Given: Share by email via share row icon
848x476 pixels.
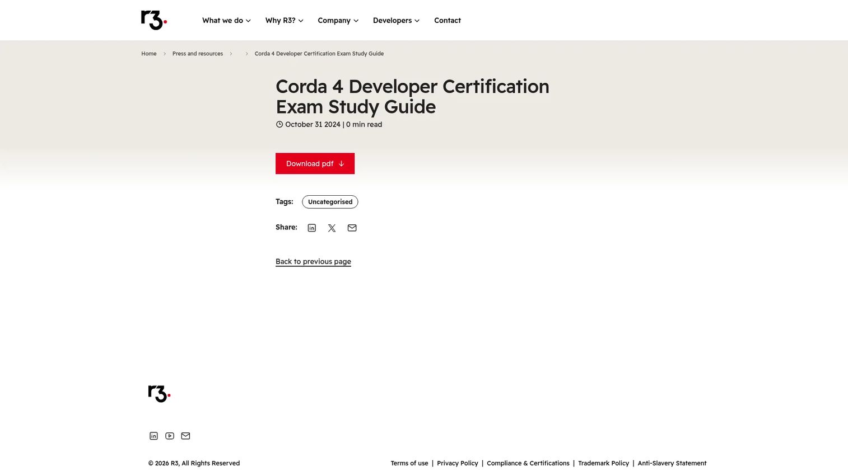Looking at the screenshot, I should [x=352, y=228].
